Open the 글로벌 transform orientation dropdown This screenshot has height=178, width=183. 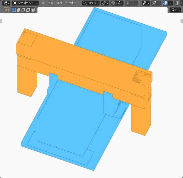point(91,3)
